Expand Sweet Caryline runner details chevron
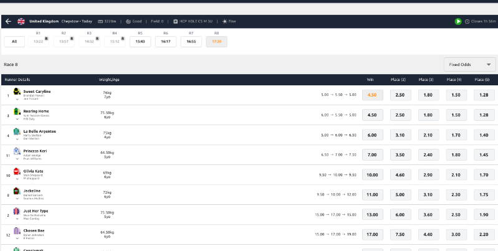Viewport: 498px width, 251px height. click(17, 99)
